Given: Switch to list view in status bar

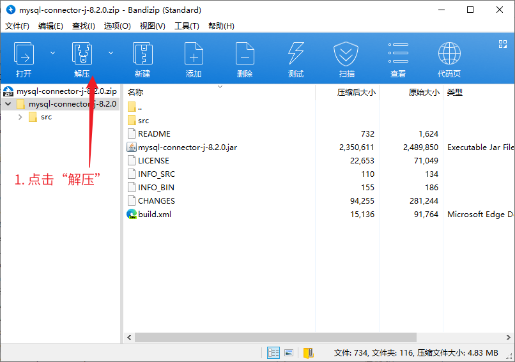Looking at the screenshot, I should (x=289, y=352).
